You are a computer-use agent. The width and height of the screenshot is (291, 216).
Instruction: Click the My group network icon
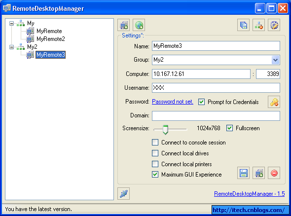click(x=21, y=23)
